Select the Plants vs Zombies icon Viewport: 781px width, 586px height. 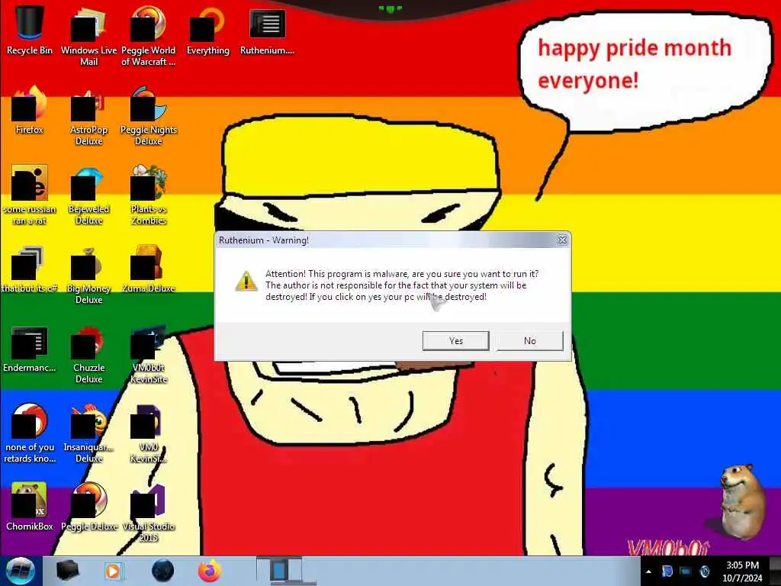(x=149, y=195)
